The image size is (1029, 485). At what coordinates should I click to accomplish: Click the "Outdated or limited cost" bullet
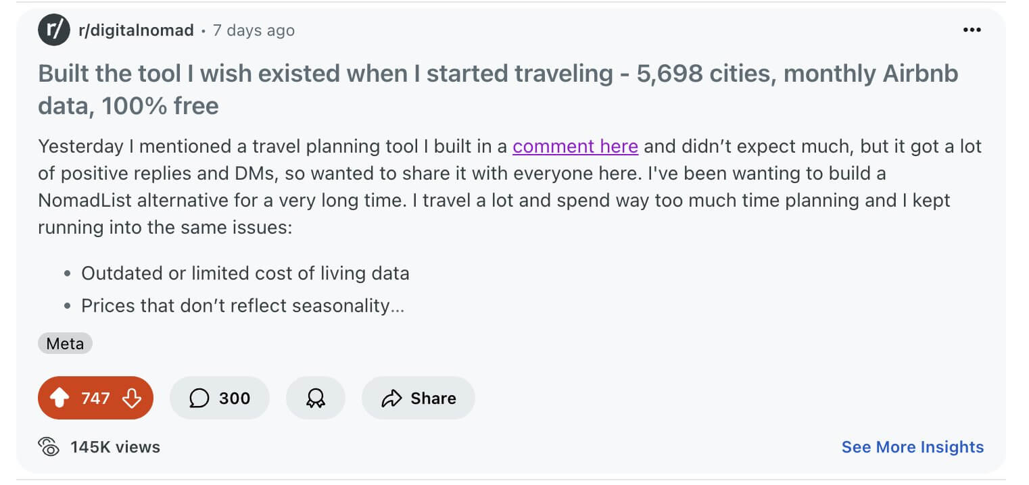(x=245, y=273)
